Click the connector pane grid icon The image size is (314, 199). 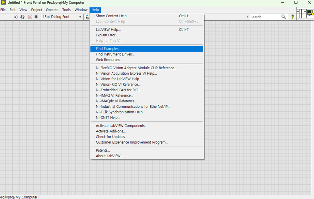point(301,14)
